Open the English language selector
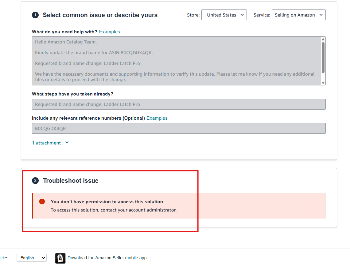This screenshot has width=350, height=266. (31, 258)
